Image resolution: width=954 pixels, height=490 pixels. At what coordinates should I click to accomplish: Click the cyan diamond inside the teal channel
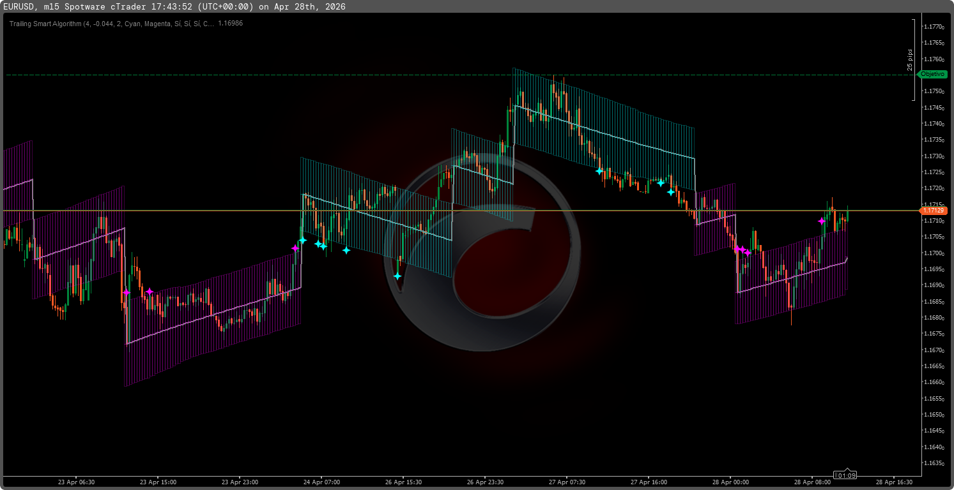pos(599,170)
